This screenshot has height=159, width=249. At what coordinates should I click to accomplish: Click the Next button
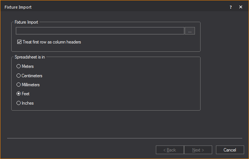coord(198,150)
